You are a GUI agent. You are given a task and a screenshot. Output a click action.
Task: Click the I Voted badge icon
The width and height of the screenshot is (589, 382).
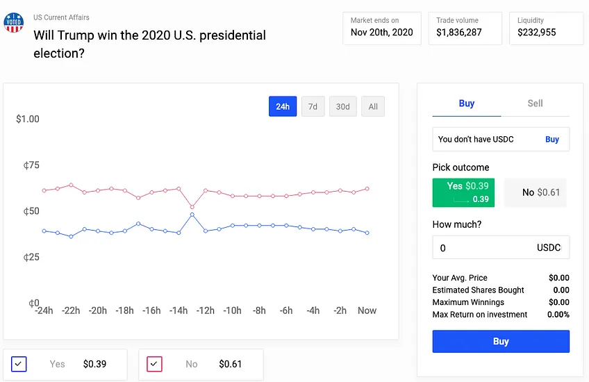(x=13, y=22)
